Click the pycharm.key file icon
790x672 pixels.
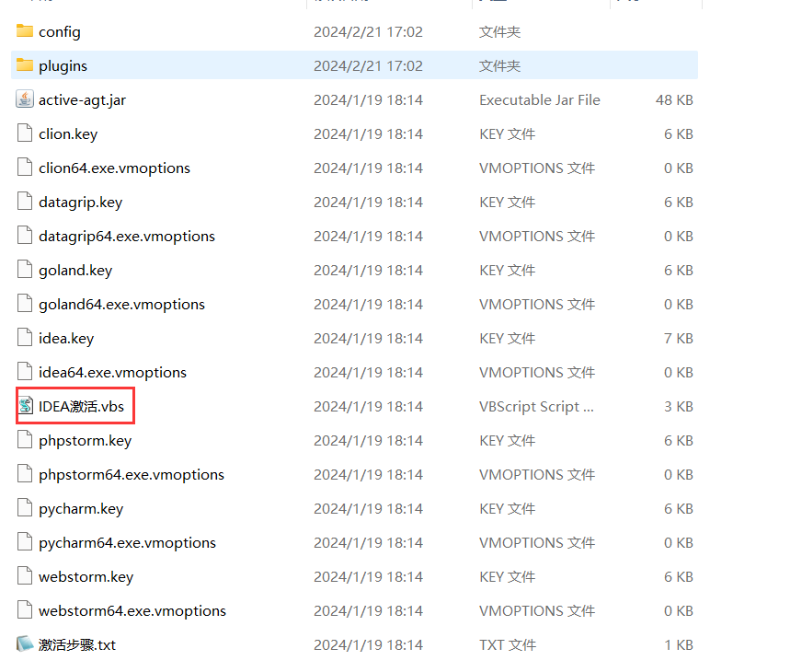click(25, 508)
